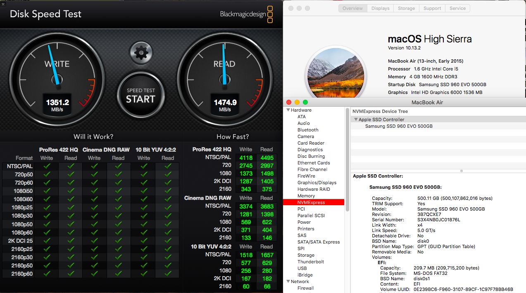This screenshot has height=293, width=526.
Task: Click the NTSC/PAL ProRes 422 HQ write checkmark
Action: click(x=47, y=166)
